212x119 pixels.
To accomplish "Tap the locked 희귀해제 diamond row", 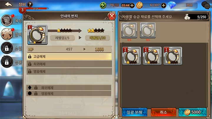I will (x=69, y=87).
